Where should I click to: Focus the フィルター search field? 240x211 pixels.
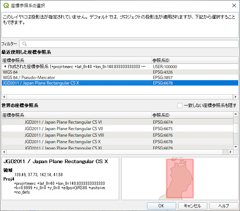pos(129,44)
